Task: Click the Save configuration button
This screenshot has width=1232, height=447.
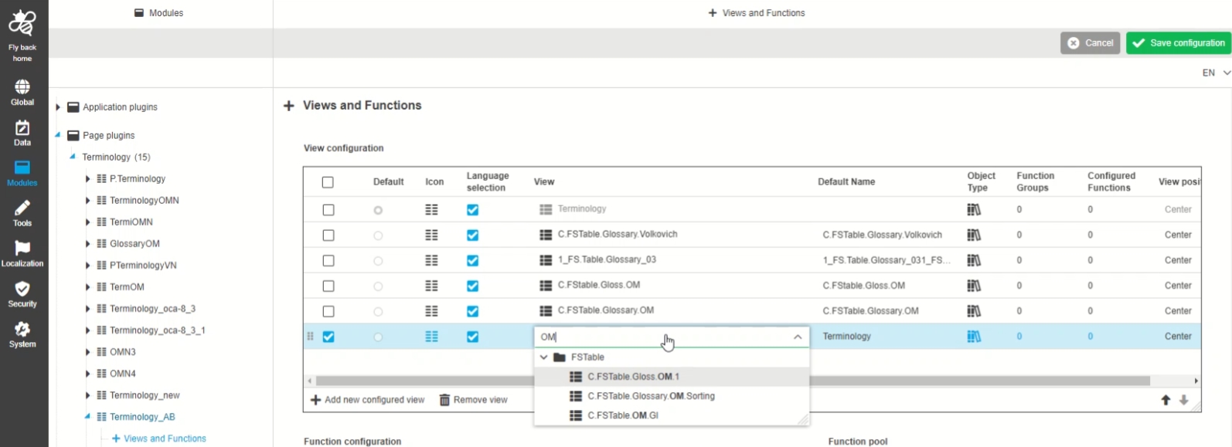Action: coord(1178,43)
